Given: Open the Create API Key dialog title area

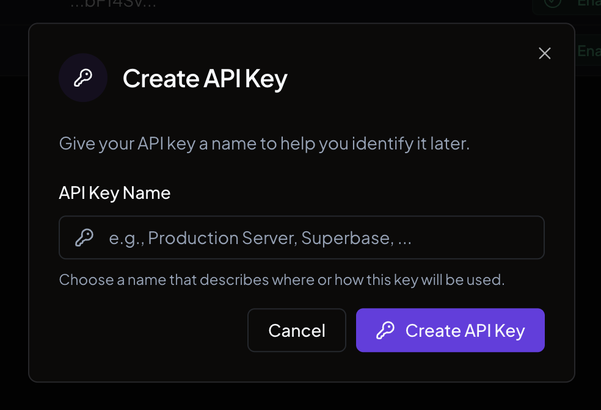Looking at the screenshot, I should (205, 78).
